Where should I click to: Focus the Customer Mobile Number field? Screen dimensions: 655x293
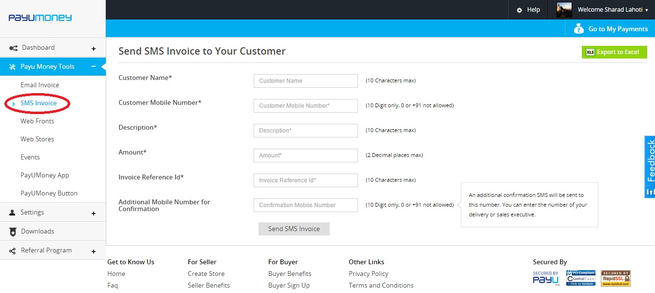[306, 106]
